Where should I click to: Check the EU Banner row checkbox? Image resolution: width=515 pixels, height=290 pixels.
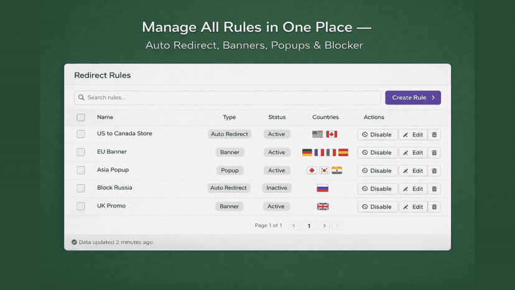tap(81, 152)
